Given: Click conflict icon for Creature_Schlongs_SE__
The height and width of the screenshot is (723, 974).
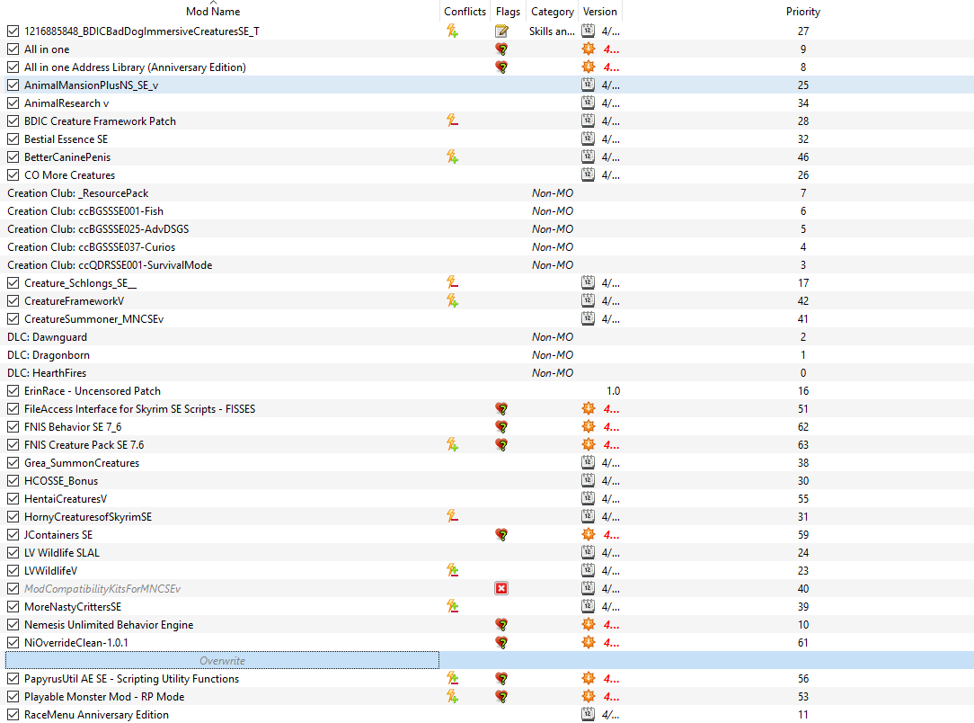Looking at the screenshot, I should [x=452, y=283].
